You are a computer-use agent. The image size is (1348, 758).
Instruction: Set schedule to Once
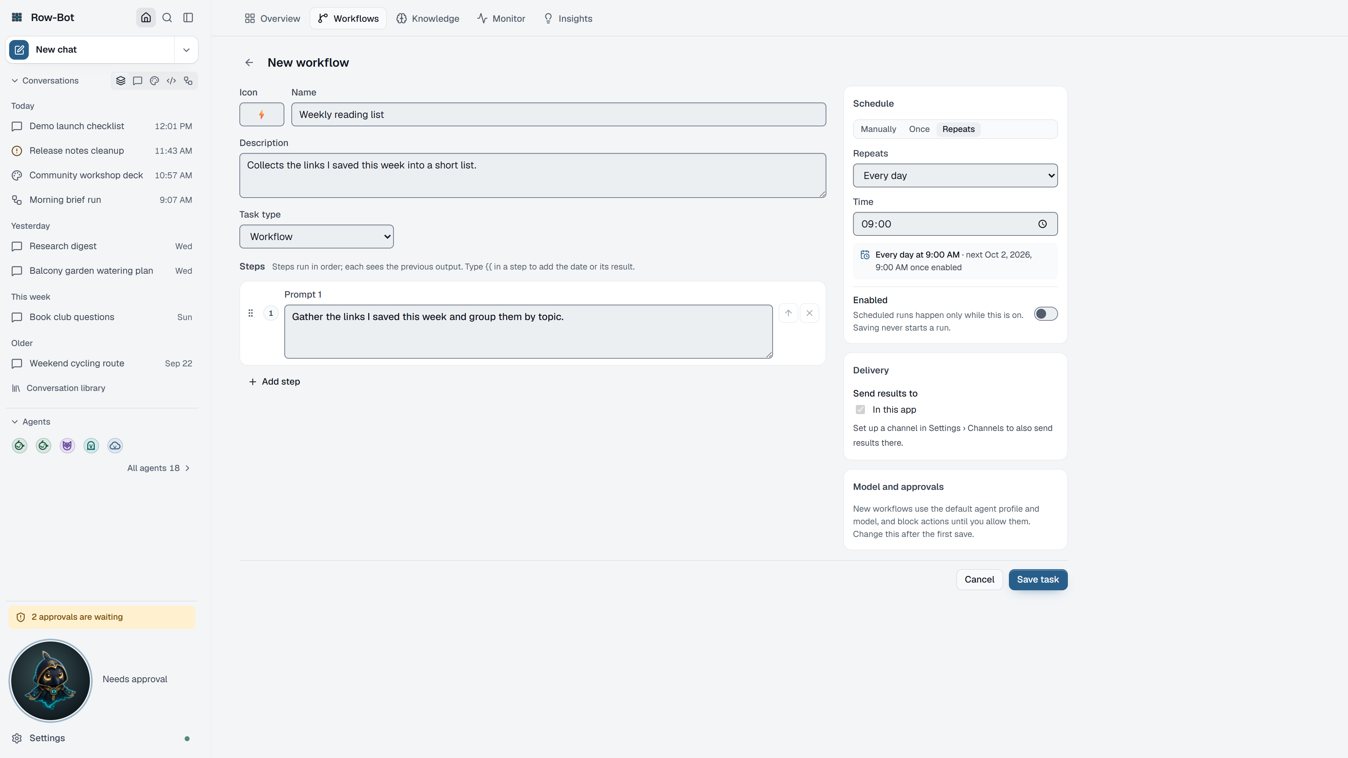(x=919, y=129)
